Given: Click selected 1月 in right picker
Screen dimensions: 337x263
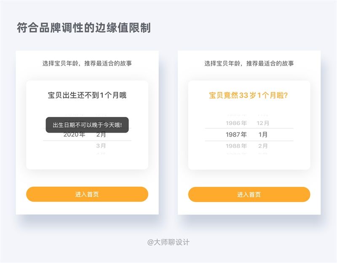Looking at the screenshot, I should (263, 134).
